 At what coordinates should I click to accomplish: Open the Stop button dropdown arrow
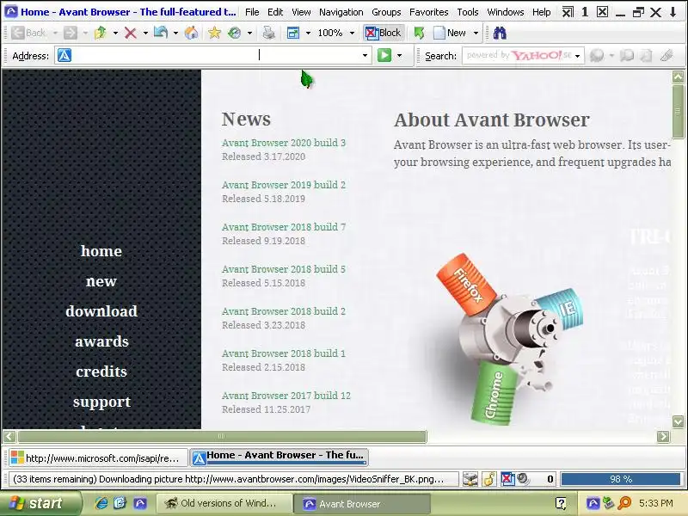click(145, 33)
